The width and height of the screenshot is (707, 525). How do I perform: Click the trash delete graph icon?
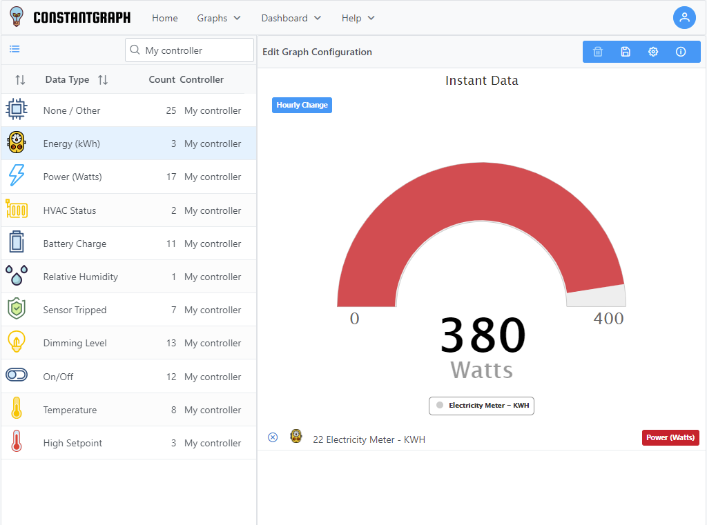tap(598, 52)
